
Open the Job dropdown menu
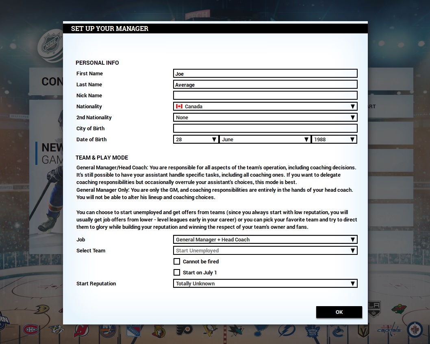(265, 240)
